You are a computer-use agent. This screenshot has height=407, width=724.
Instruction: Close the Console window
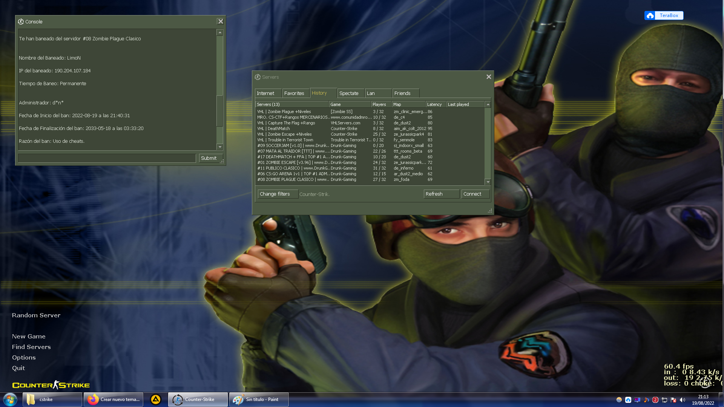tap(221, 21)
